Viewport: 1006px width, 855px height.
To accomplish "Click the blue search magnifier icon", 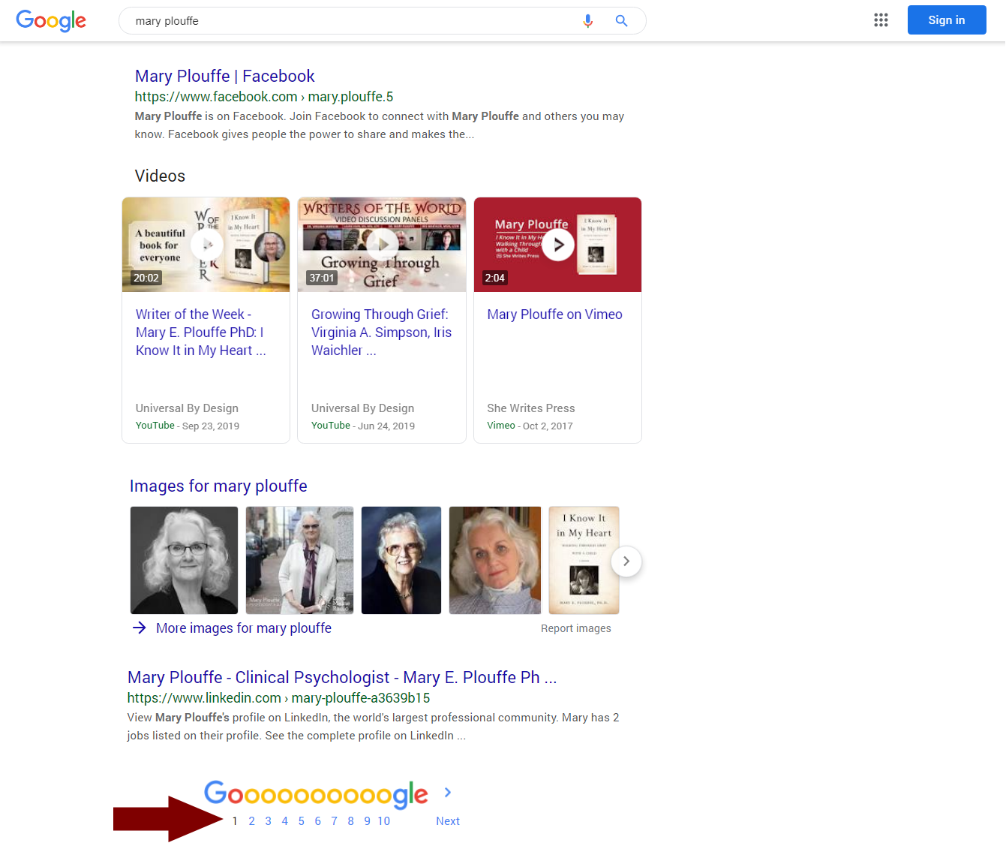I will tap(621, 21).
